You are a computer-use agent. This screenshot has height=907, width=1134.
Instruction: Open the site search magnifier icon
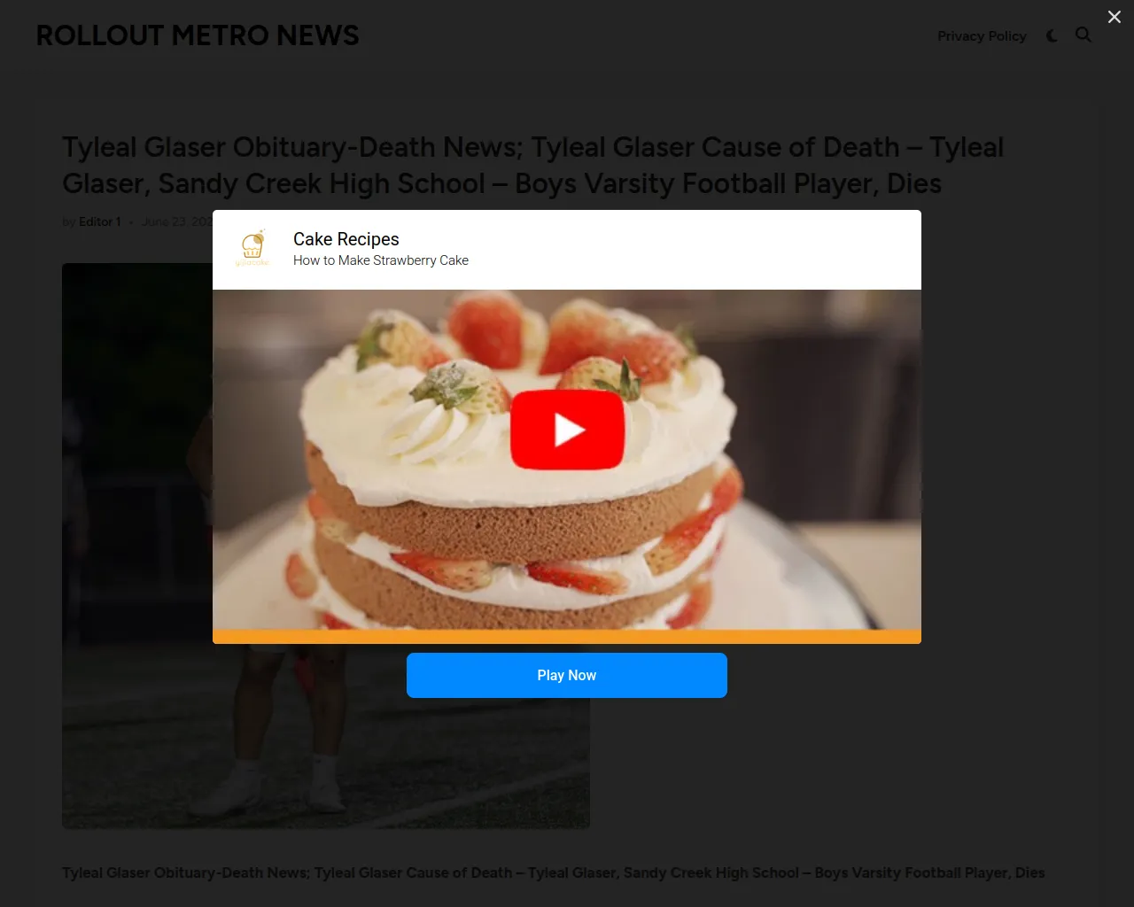point(1084,35)
